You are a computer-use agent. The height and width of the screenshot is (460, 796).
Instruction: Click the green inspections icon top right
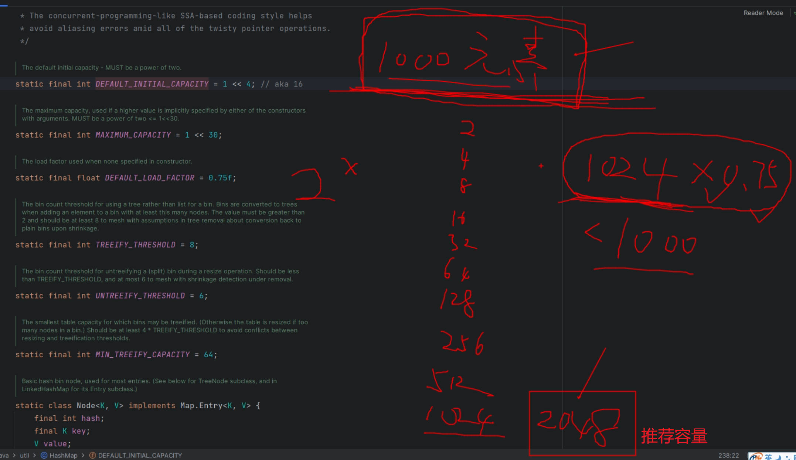point(795,13)
